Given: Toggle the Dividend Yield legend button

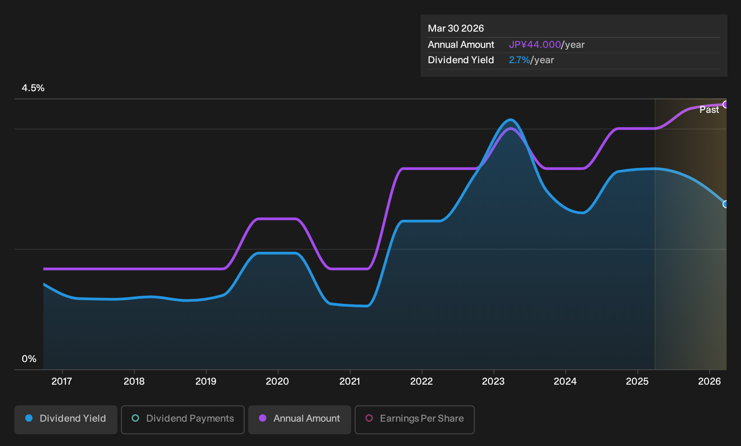Looking at the screenshot, I should pyautogui.click(x=66, y=419).
